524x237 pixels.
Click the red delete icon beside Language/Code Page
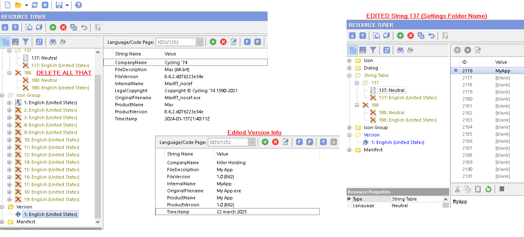(223, 42)
